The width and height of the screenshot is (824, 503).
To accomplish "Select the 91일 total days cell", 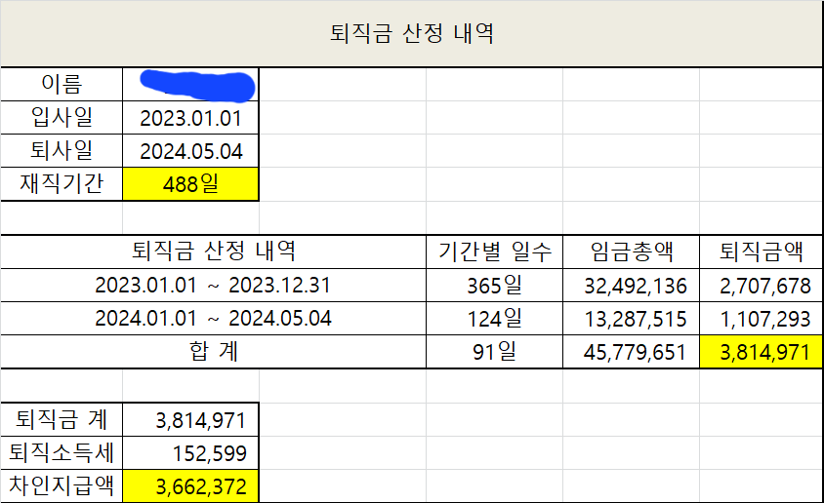I will tap(494, 352).
